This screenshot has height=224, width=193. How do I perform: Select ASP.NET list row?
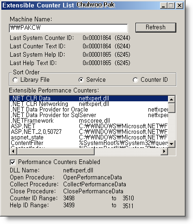[x=89, y=126]
